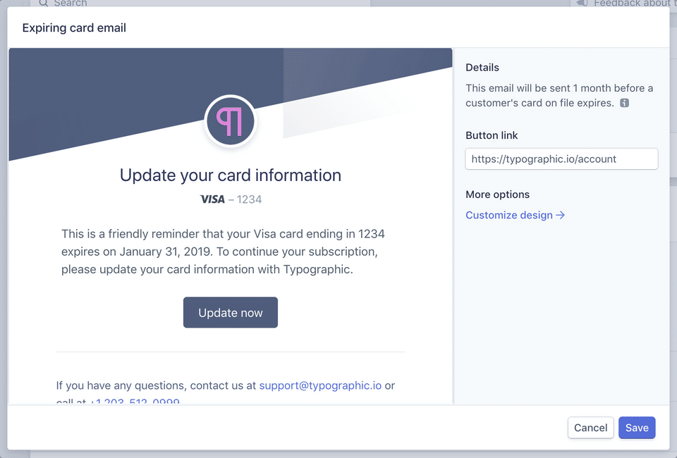Click the arrow next to Customize design
This screenshot has width=677, height=458.
[561, 215]
